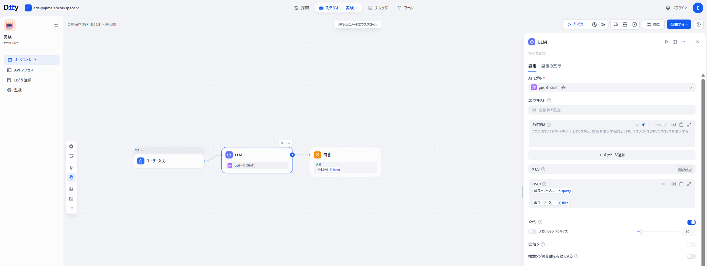707x266 pixels.
Task: Expand the 公開する publish dropdown
Action: pyautogui.click(x=679, y=24)
